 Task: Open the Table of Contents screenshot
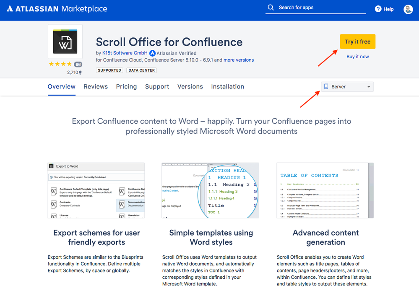325,190
